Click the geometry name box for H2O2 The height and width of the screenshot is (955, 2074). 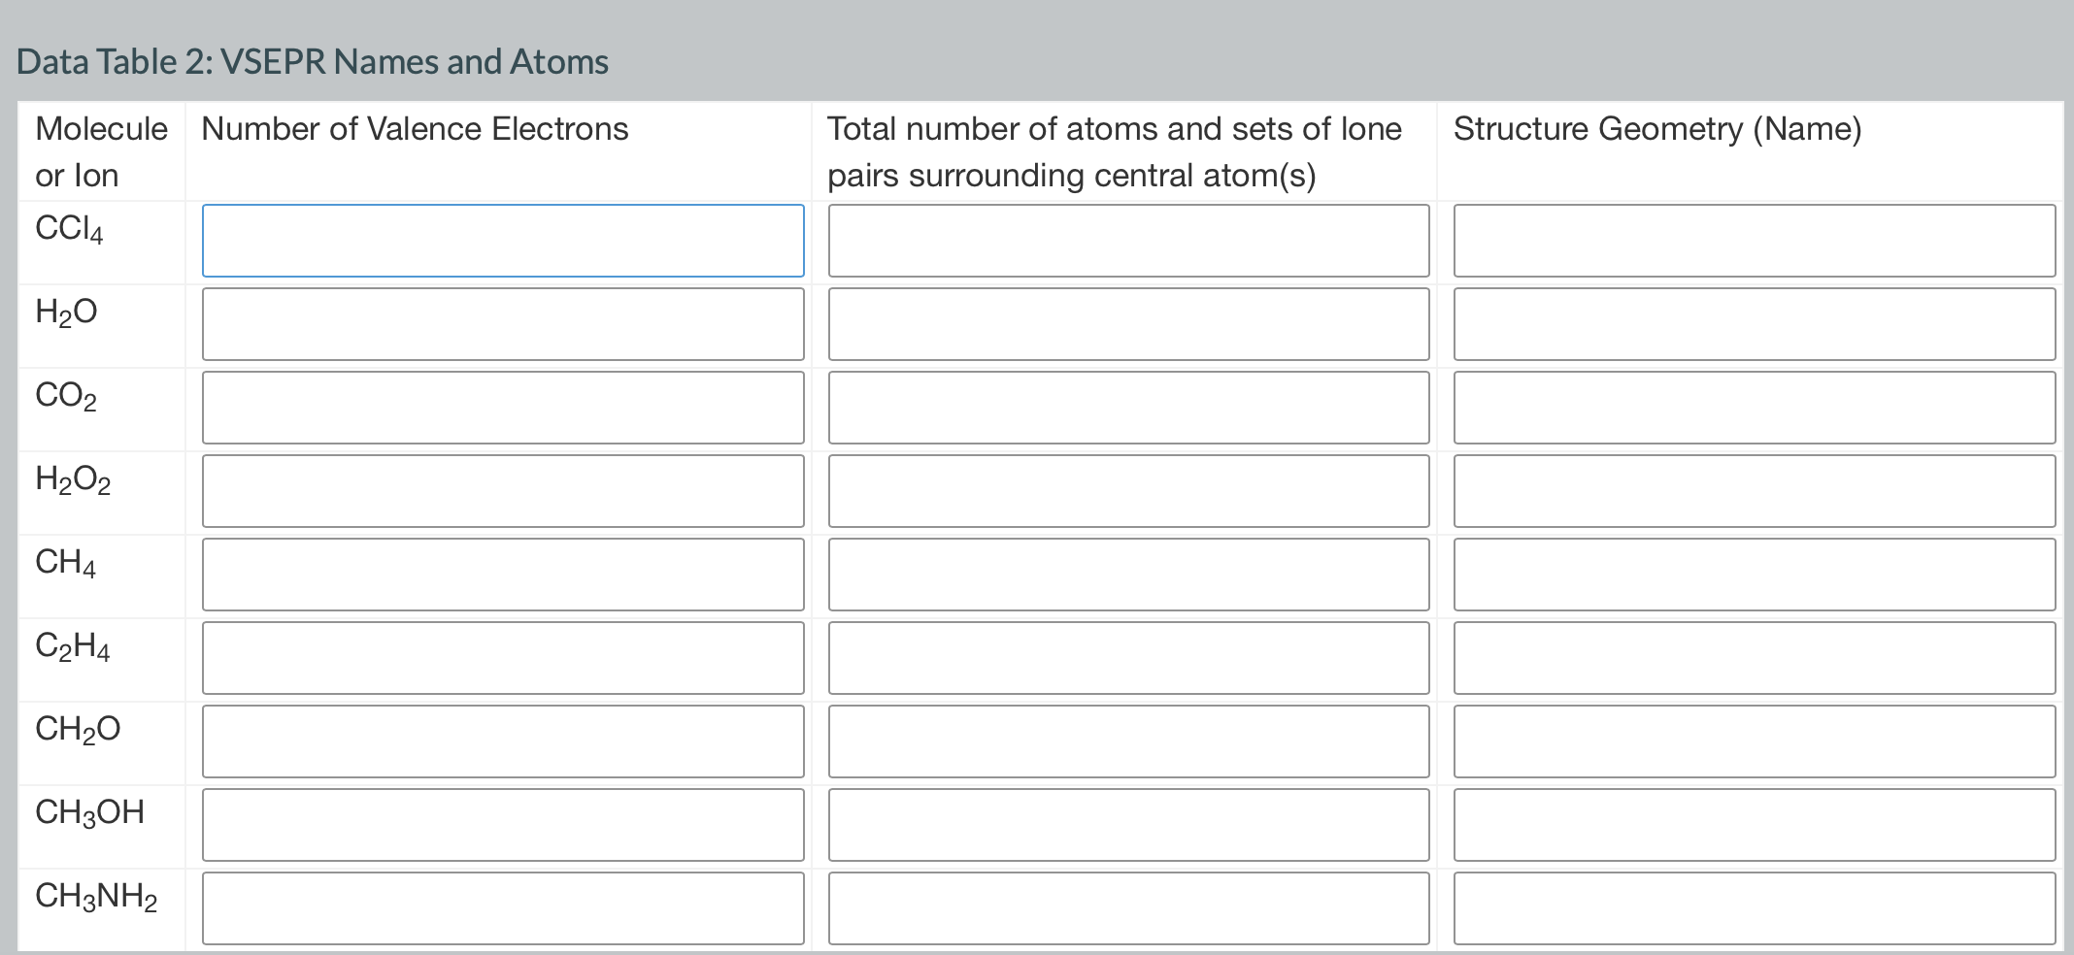coord(1754,490)
